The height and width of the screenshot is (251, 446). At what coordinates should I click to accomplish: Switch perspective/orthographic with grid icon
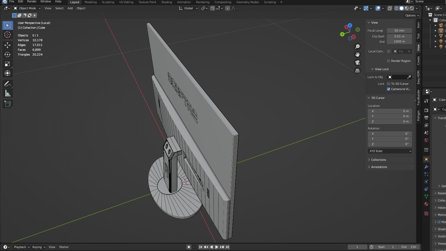pyautogui.click(x=357, y=70)
